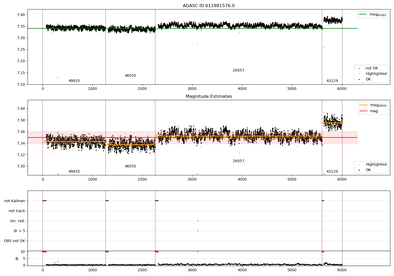
Task: Click obsid label 46055 in the top plot
Action: pos(130,76)
